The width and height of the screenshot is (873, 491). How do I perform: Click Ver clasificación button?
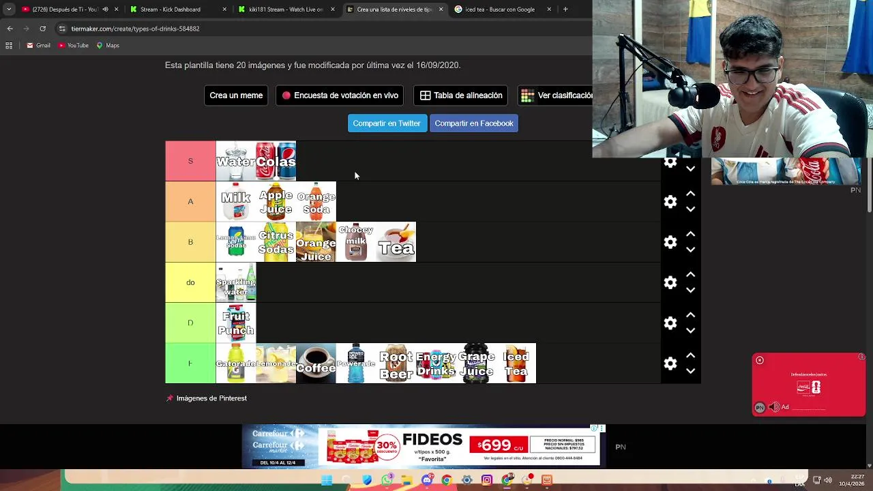[557, 95]
